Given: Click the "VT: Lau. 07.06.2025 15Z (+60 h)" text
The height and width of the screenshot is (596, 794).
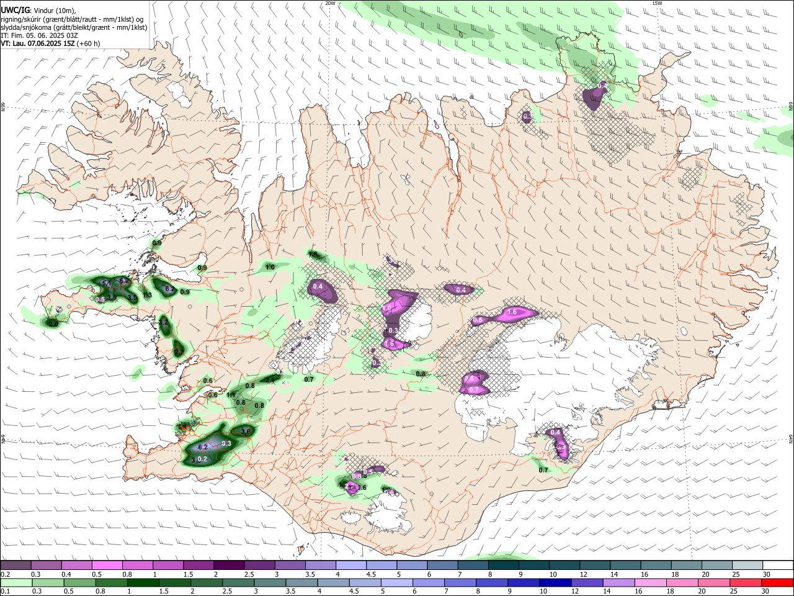Looking at the screenshot, I should (x=50, y=43).
